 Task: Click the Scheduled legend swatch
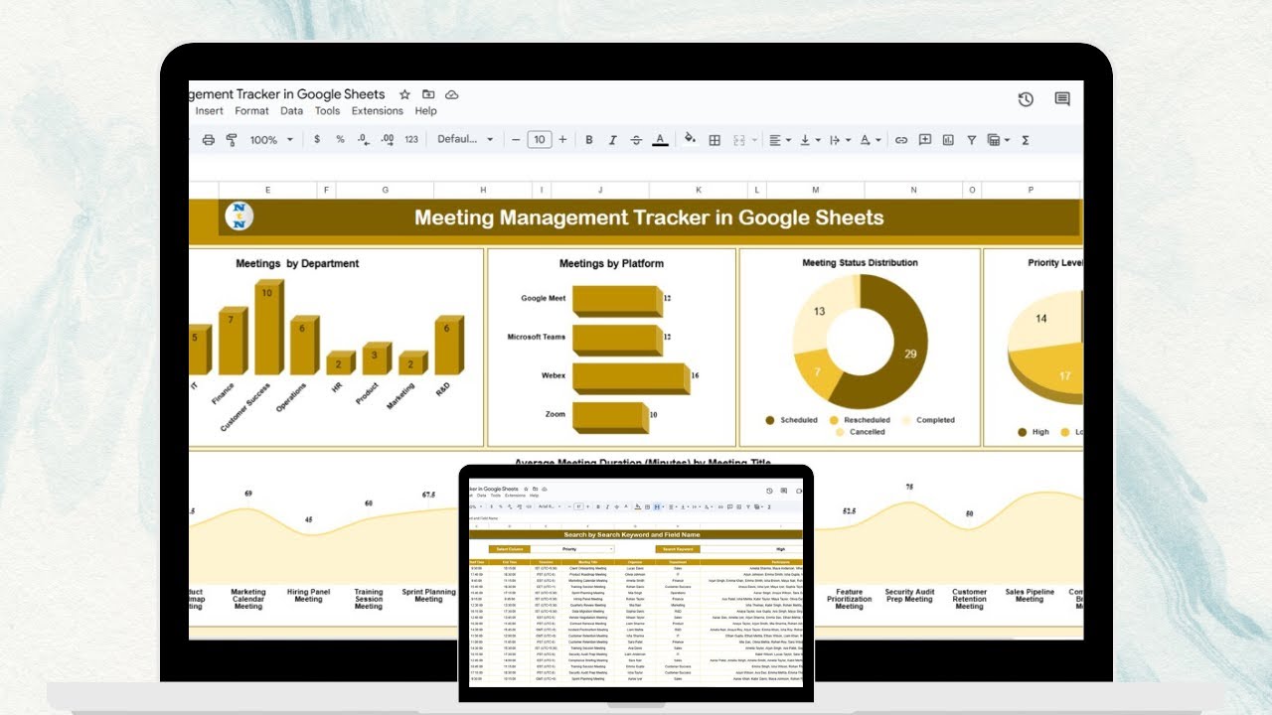[770, 420]
